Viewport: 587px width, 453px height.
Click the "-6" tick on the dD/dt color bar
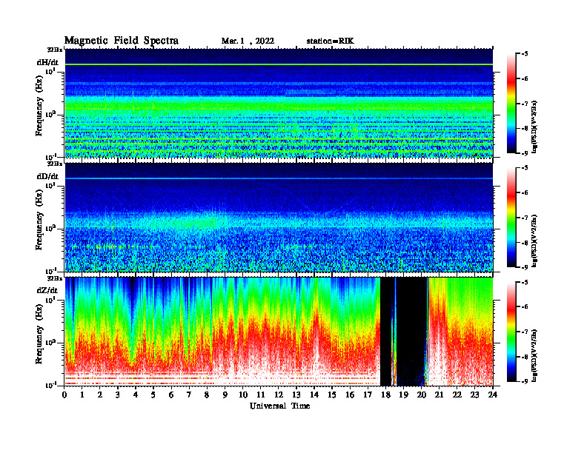point(525,193)
